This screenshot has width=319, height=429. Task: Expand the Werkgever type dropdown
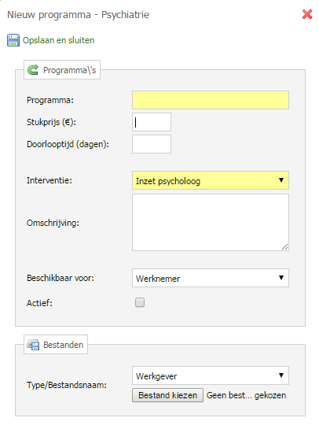pos(211,375)
